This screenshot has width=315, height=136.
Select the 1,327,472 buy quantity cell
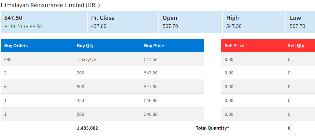[x=87, y=59]
